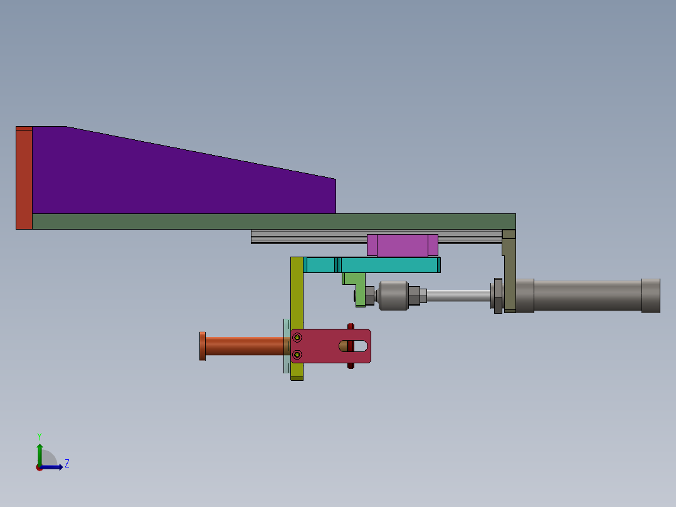This screenshot has width=676, height=507.
Task: Click the gray floating joint coupling
Action: [393, 296]
